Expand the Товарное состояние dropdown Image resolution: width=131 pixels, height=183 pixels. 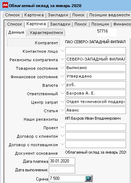point(62,68)
